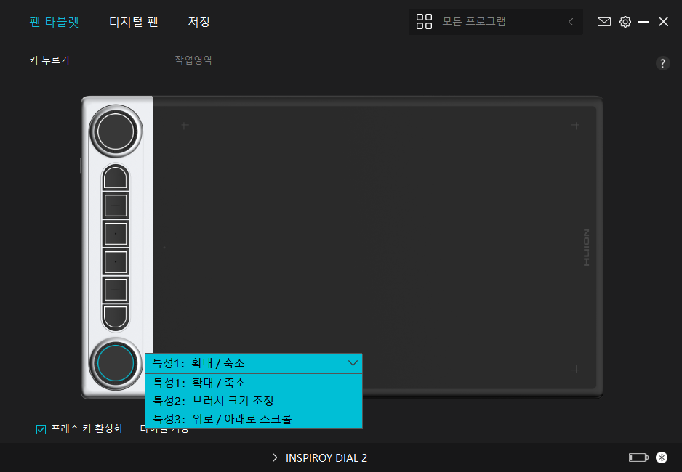The width and height of the screenshot is (682, 472).
Task: Select the second press key from top
Action: coord(116,206)
